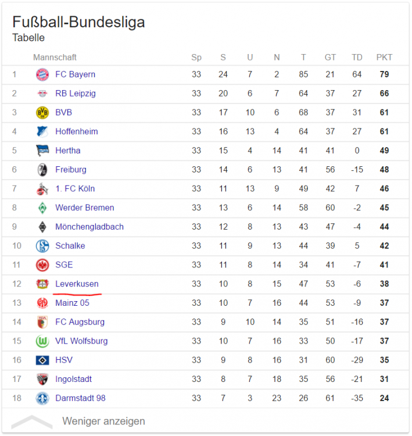The height and width of the screenshot is (436, 412).
Task: Click the BVB yellow logo icon
Action: coord(42,113)
